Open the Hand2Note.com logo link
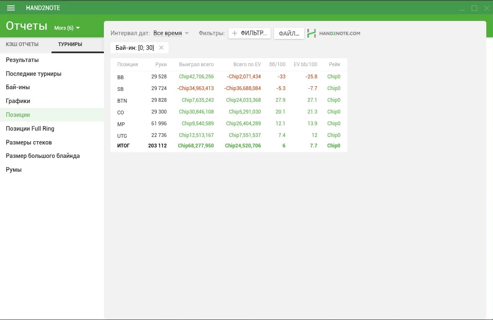Image resolution: width=493 pixels, height=320 pixels. coord(333,34)
